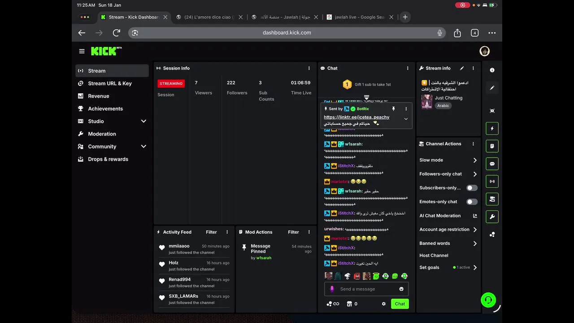Open Activity Feed three-dot menu
This screenshot has width=574, height=323.
click(x=227, y=232)
